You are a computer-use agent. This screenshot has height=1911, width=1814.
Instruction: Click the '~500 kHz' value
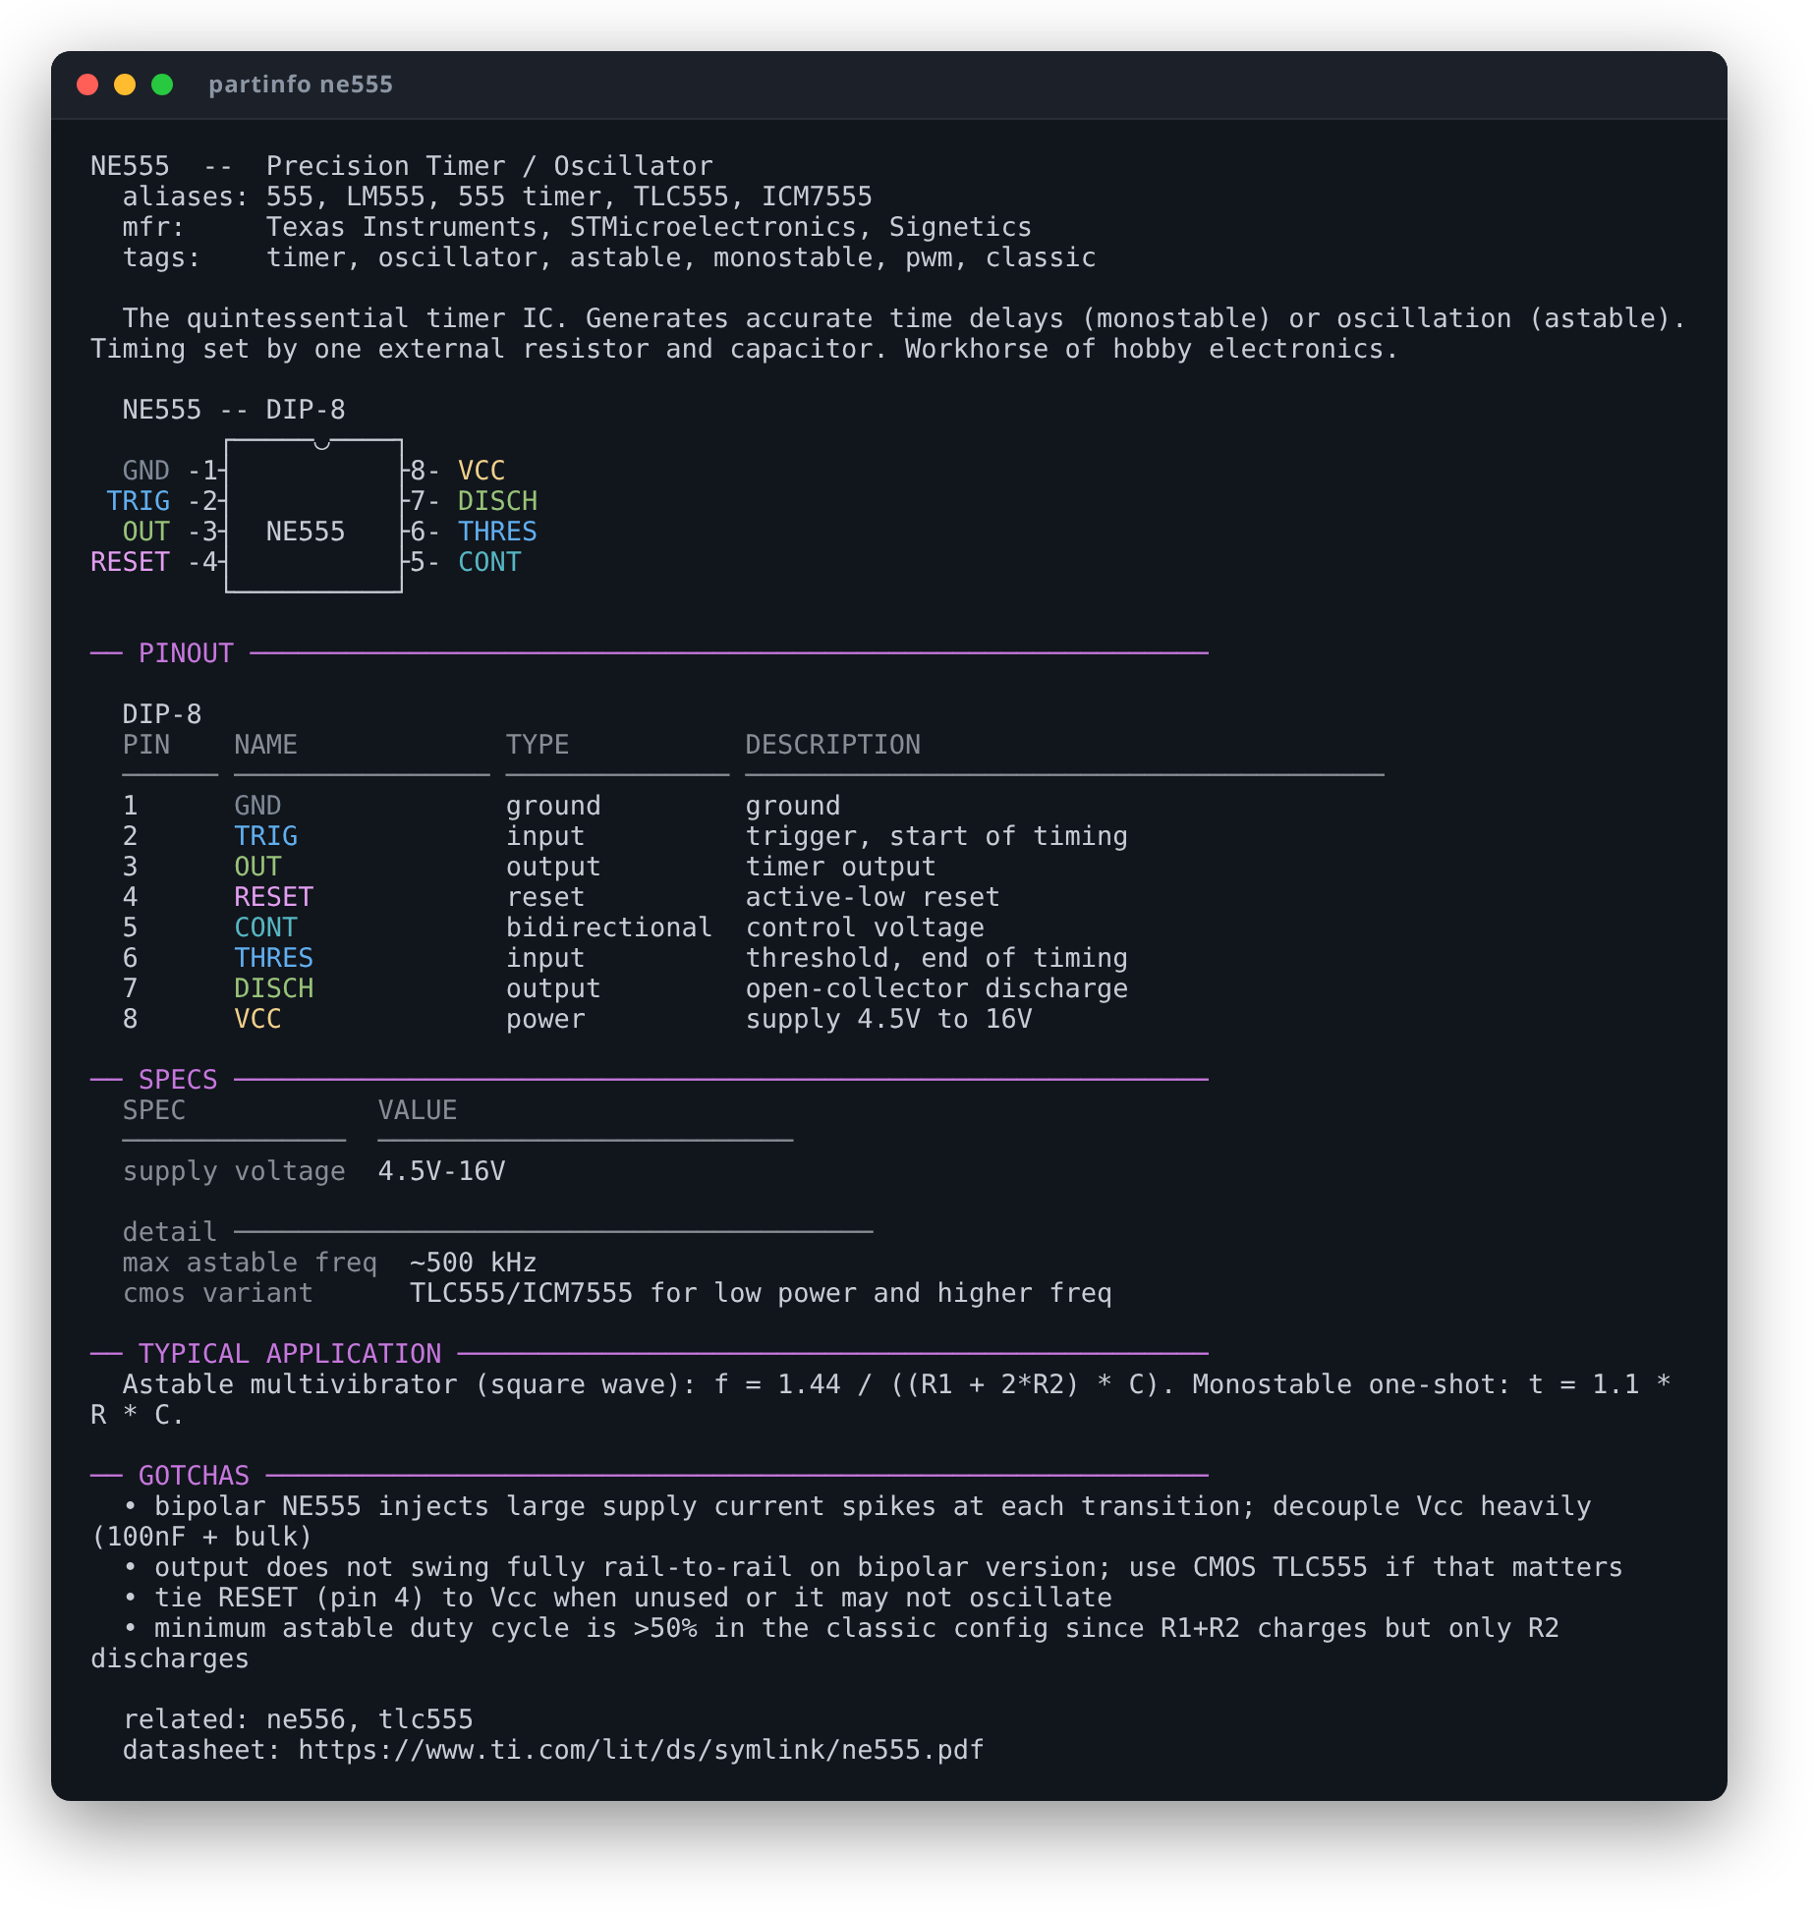point(474,1263)
